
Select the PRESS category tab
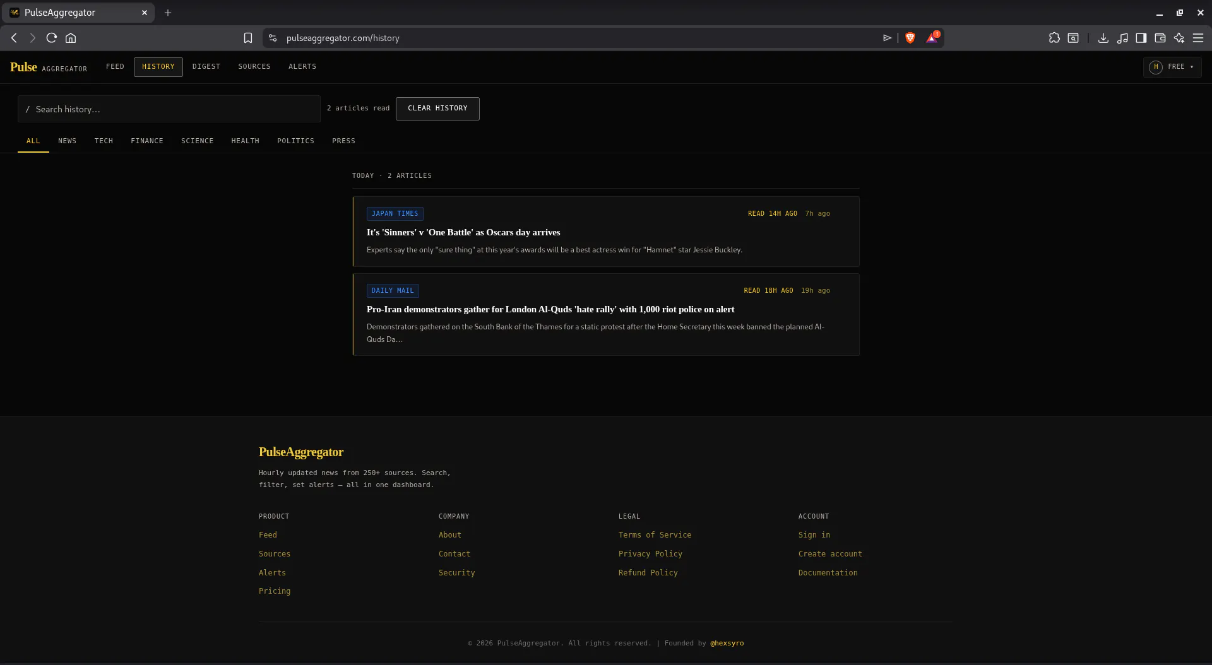point(344,141)
